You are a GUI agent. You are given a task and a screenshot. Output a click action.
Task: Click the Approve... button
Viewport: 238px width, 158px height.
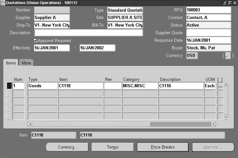(213, 147)
